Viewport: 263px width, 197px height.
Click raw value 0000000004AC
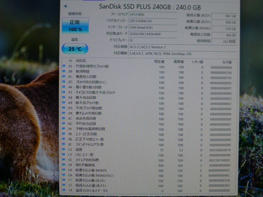(219, 175)
